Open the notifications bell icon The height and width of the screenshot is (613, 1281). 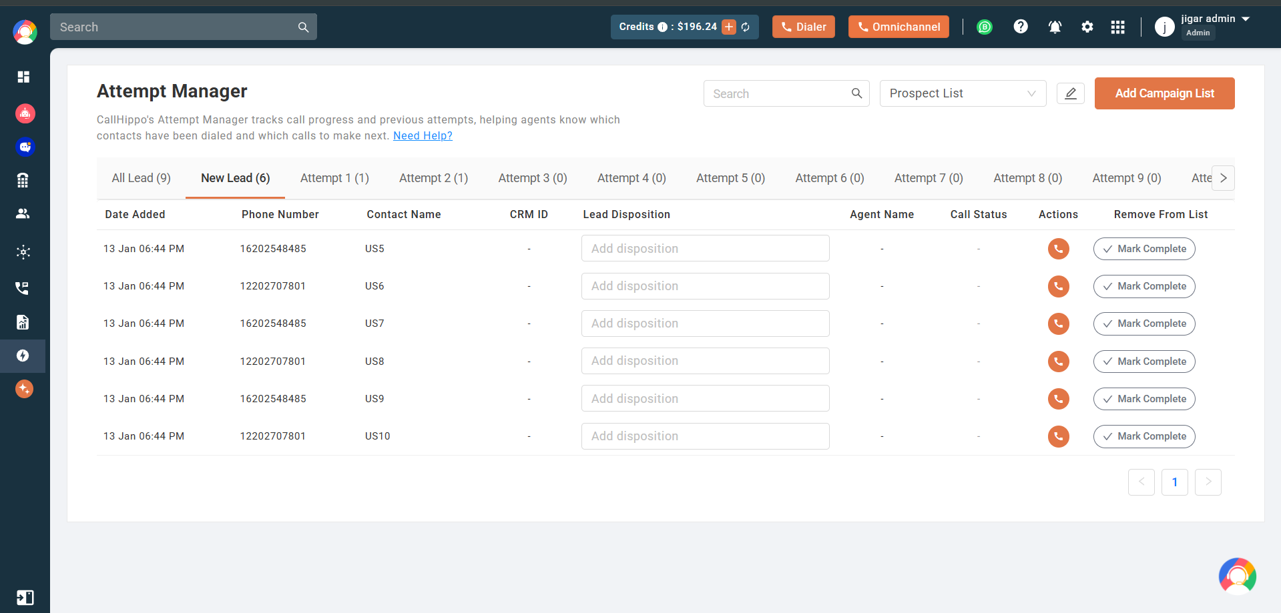pyautogui.click(x=1055, y=27)
